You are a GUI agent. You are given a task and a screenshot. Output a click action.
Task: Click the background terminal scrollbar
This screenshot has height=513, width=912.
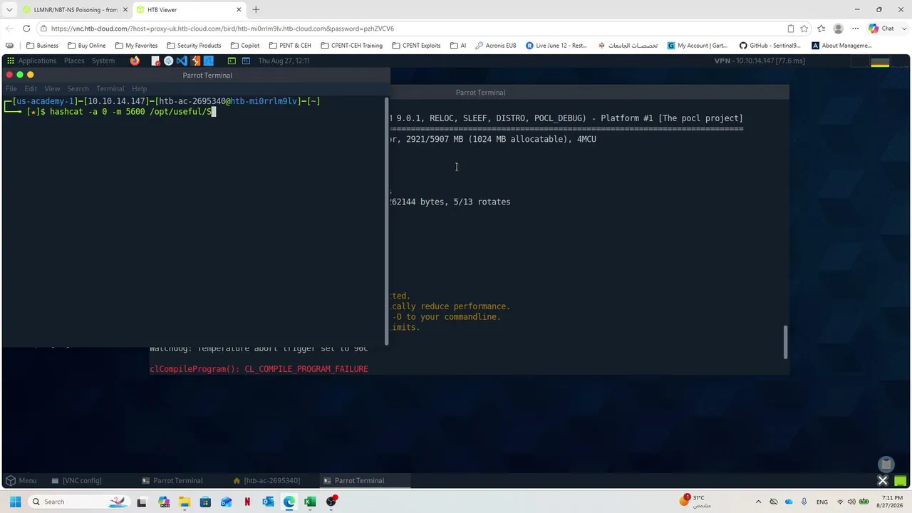coord(786,342)
